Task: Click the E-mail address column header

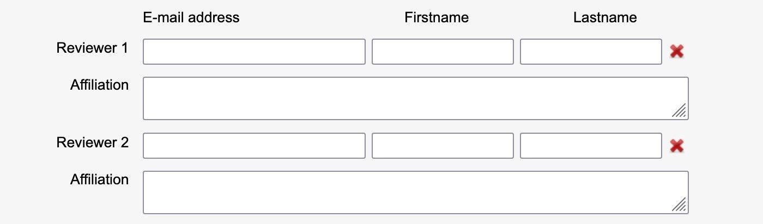Action: [191, 17]
